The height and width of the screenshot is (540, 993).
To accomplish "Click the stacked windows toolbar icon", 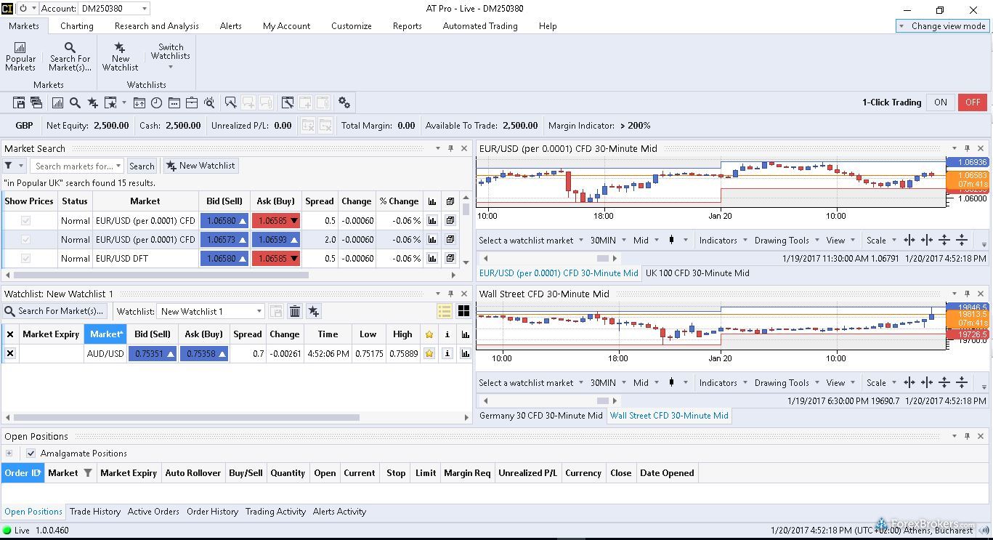I will (x=36, y=102).
